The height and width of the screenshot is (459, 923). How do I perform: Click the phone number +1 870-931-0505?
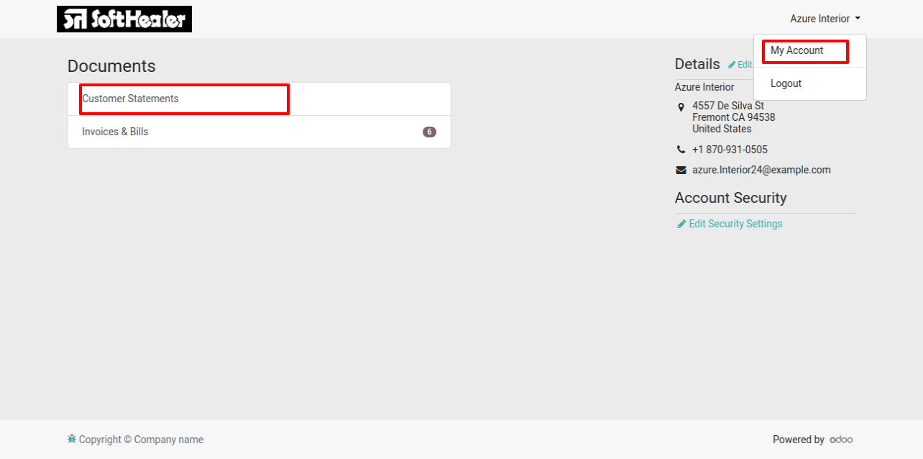[x=730, y=150]
